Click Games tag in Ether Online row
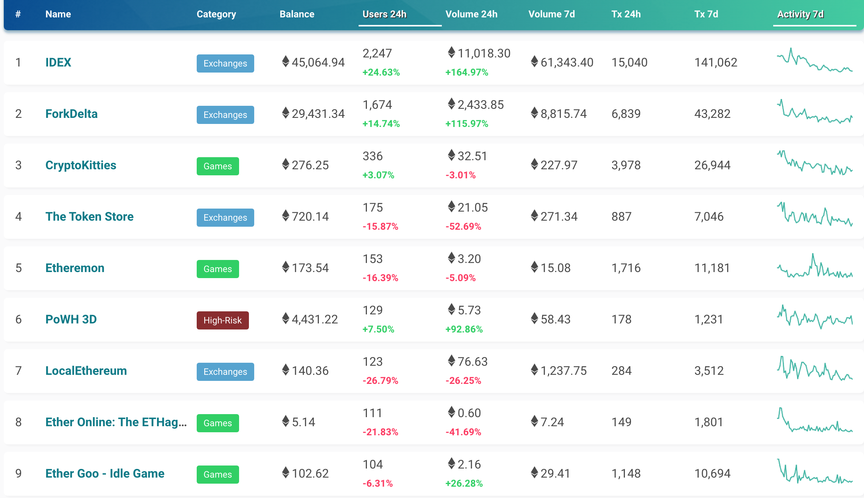This screenshot has width=864, height=498. coord(218,423)
